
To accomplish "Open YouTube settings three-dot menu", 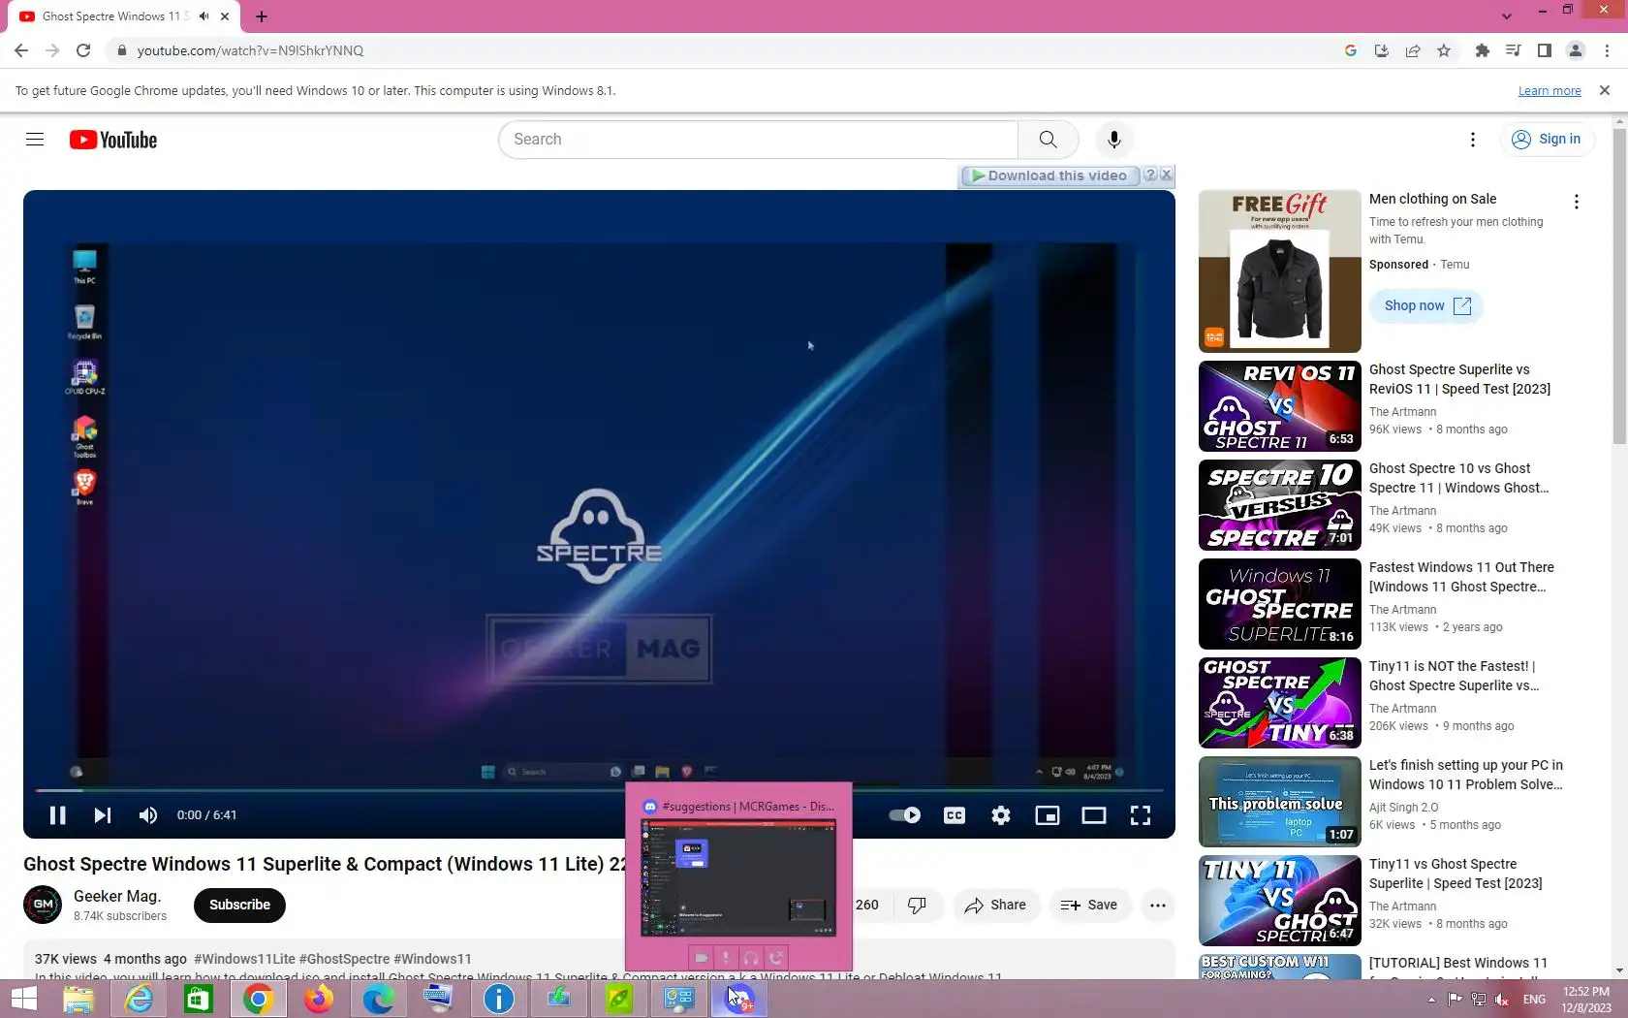I will coord(1473,140).
